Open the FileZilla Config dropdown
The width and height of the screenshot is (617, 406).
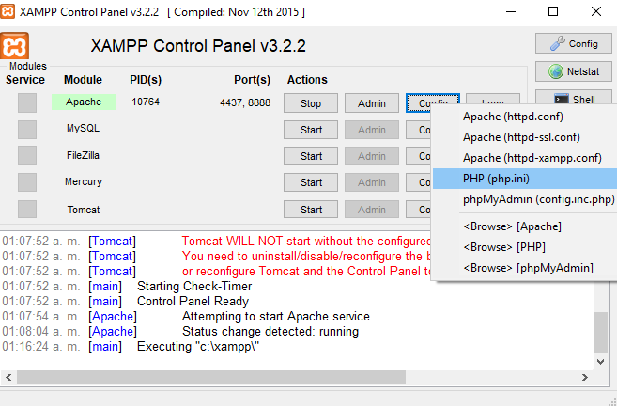click(419, 156)
